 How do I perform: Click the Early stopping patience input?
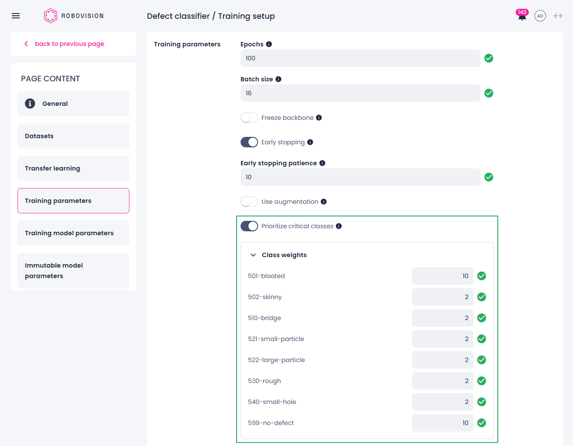[360, 177]
